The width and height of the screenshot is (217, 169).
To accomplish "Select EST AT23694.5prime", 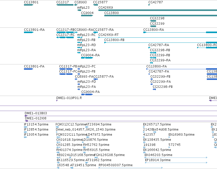I will click(x=98, y=124).
